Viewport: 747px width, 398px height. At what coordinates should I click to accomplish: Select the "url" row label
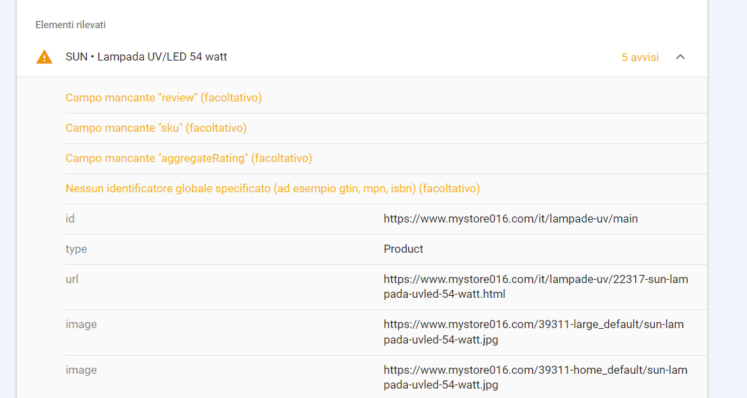[x=72, y=278]
